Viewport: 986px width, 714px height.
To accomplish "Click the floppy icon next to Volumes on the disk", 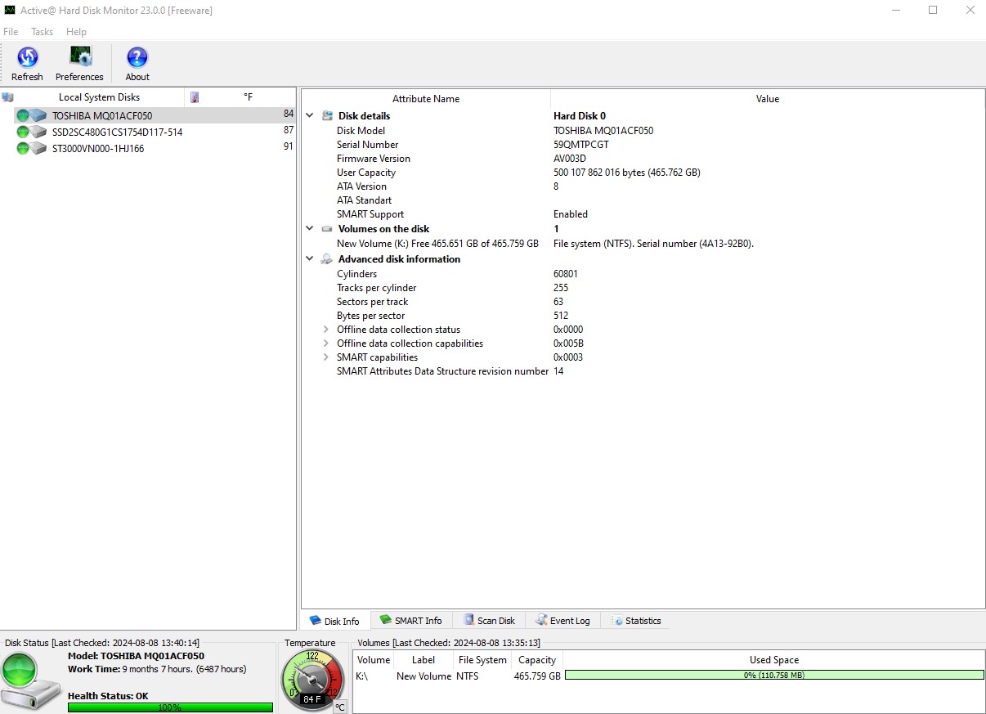I will pos(327,229).
